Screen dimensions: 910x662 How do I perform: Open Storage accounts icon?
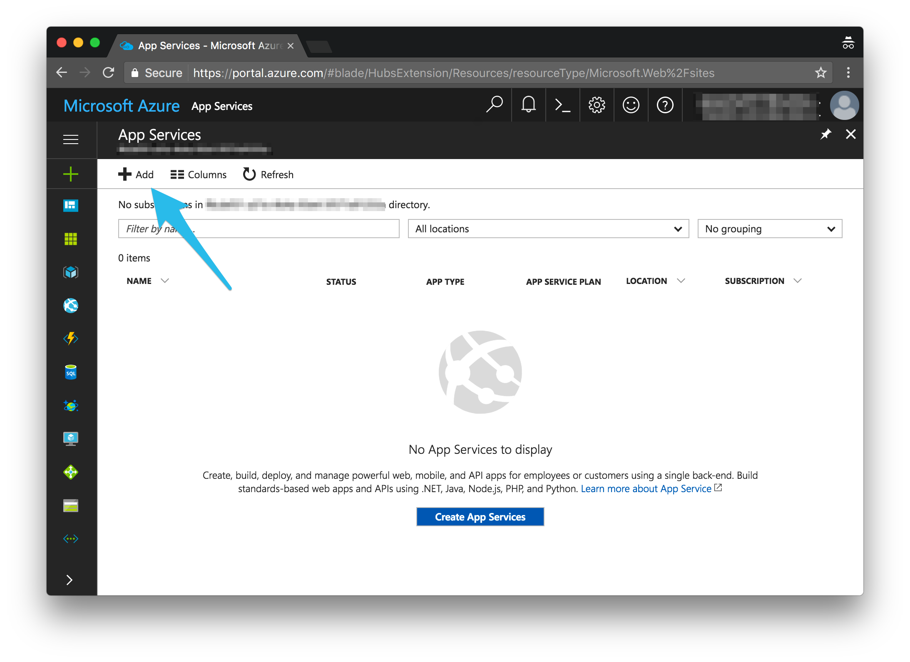point(71,505)
